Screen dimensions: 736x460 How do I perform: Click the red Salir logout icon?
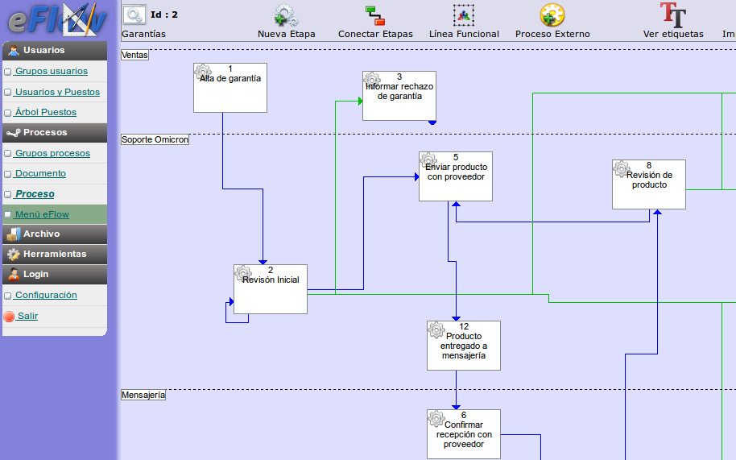(x=9, y=317)
